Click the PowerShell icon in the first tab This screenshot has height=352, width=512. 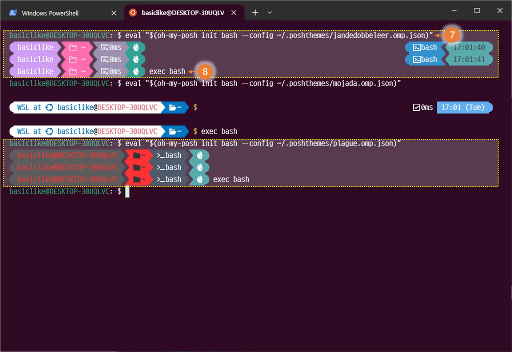coord(13,13)
